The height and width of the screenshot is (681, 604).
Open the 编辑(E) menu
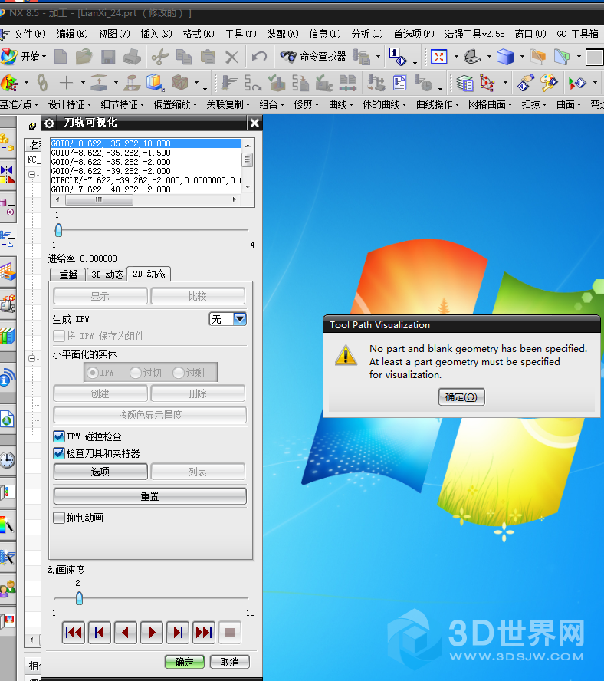click(71, 34)
